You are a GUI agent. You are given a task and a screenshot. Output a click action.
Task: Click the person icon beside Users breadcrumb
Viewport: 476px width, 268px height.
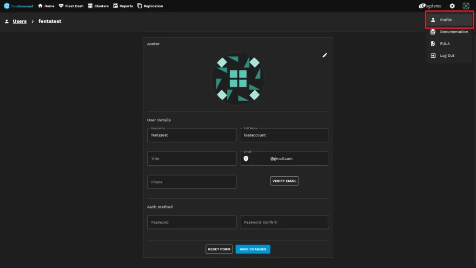click(7, 21)
